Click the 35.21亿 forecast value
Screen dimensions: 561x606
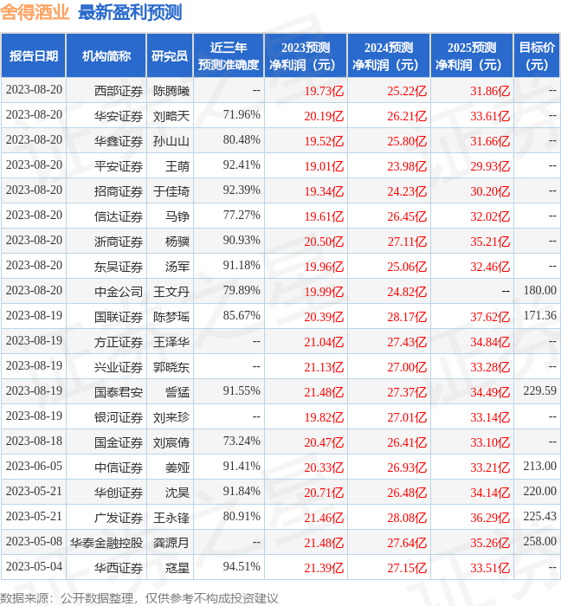pos(490,242)
